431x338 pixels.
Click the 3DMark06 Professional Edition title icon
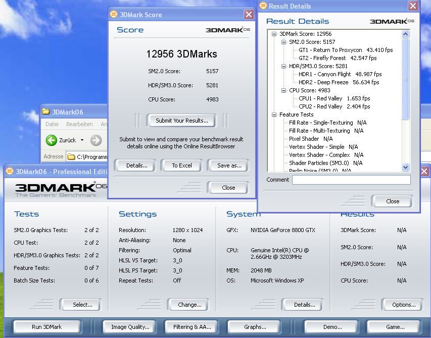9,171
